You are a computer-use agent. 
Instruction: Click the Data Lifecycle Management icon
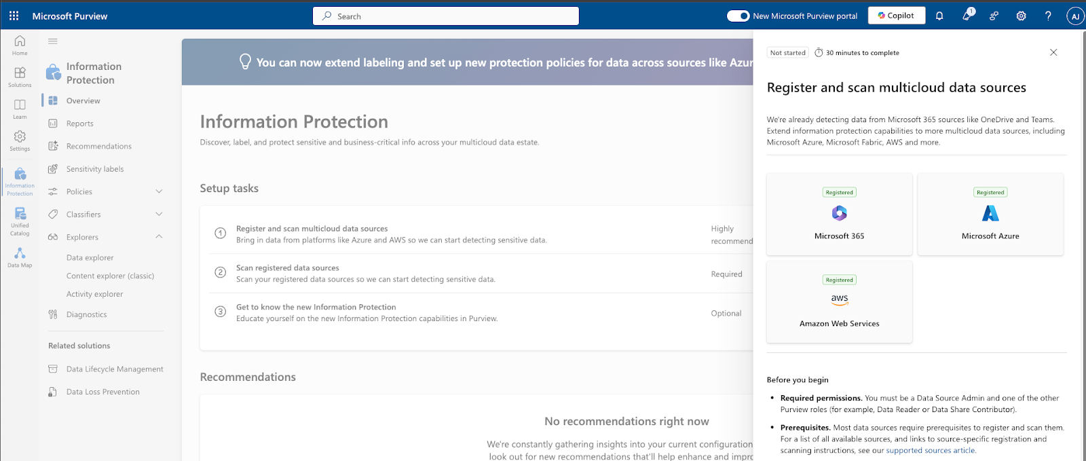53,369
